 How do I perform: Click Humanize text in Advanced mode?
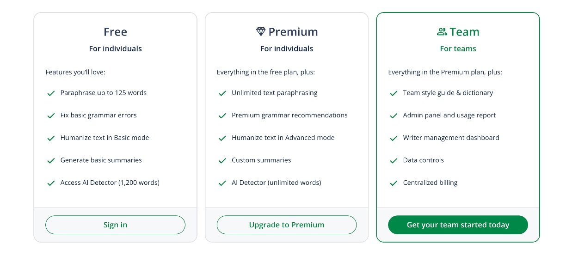[283, 138]
